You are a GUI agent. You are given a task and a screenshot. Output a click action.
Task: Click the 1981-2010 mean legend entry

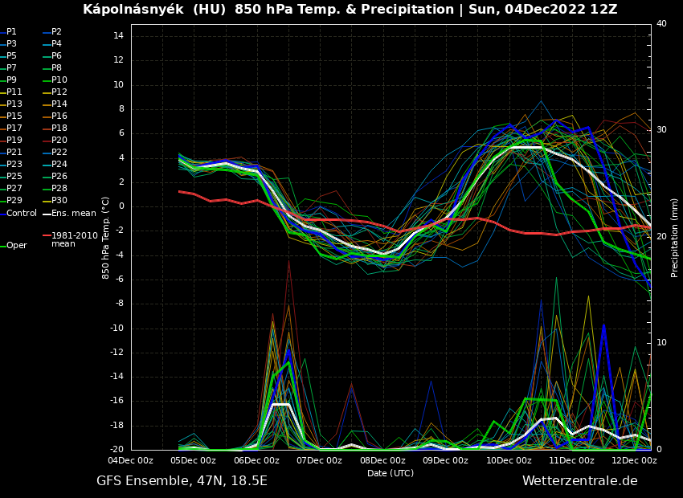pos(74,239)
